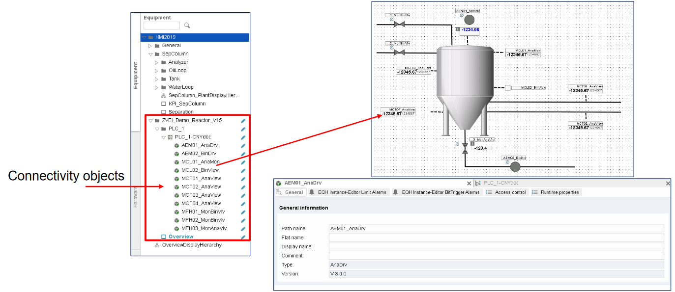This screenshot has height=292, width=675.
Task: Click the MCL02_BinView square indicator box
Action: coord(508,88)
